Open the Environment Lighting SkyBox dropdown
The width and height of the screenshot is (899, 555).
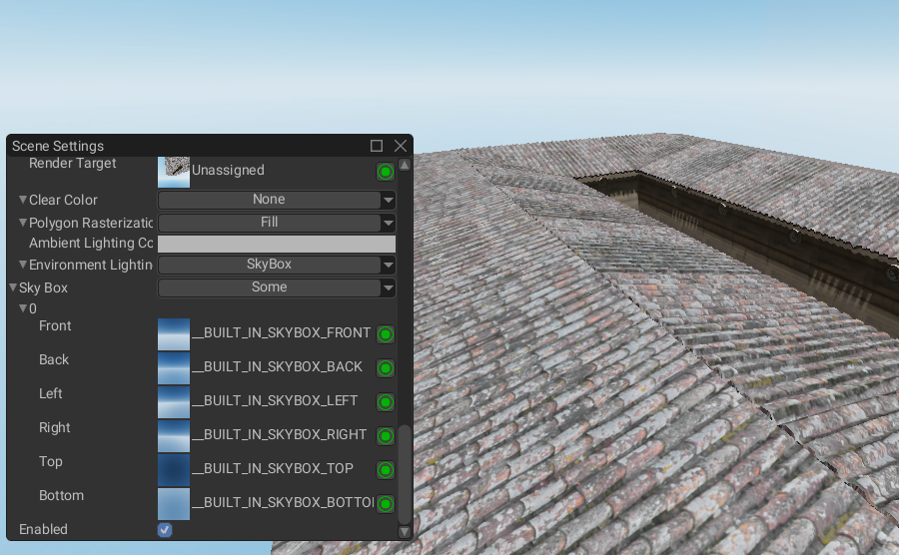277,266
